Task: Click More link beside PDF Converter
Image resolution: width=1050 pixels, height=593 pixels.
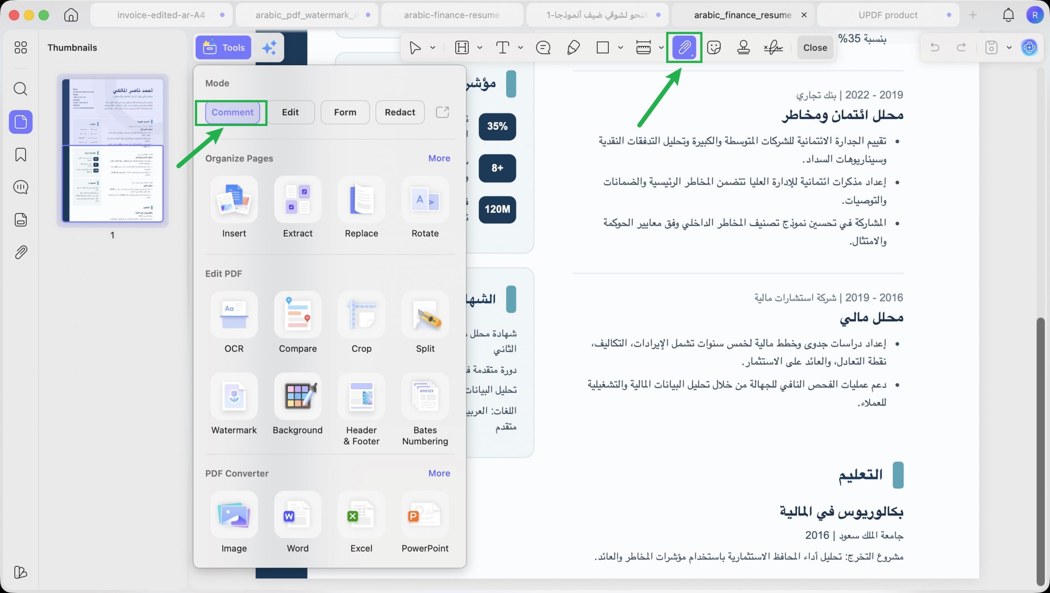Action: [x=439, y=473]
